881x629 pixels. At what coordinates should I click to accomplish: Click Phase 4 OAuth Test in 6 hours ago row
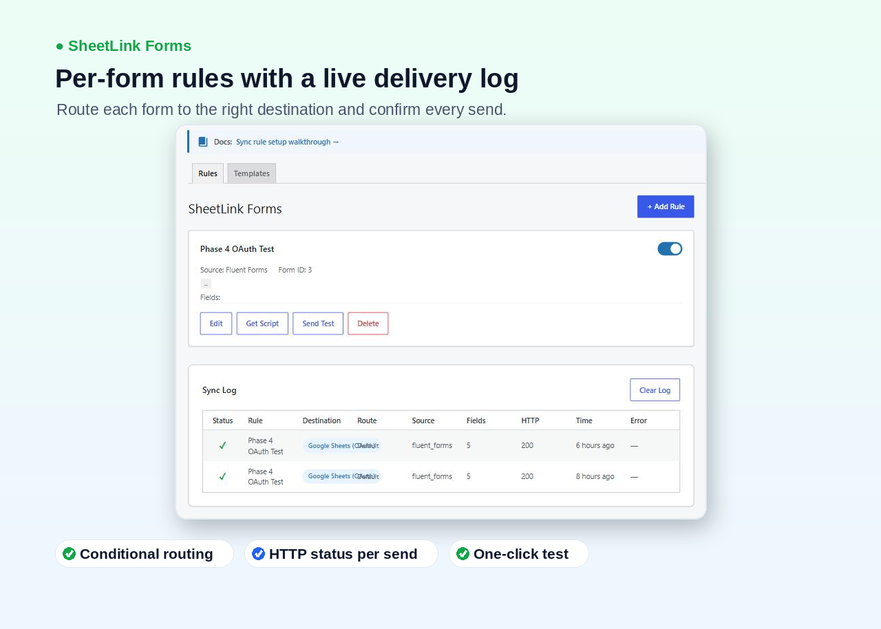[266, 446]
